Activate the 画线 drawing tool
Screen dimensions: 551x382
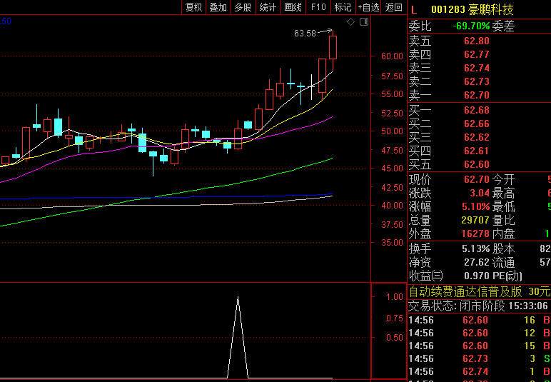pyautogui.click(x=293, y=7)
